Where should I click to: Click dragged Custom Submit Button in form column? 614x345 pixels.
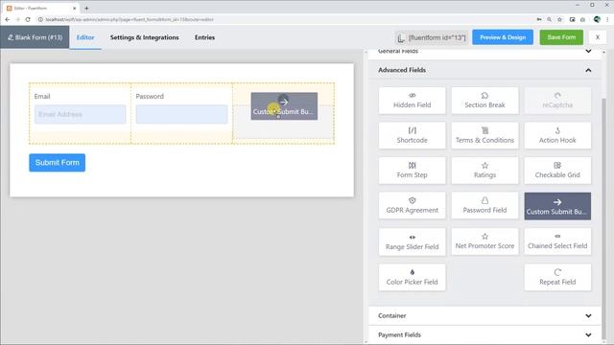(x=284, y=106)
